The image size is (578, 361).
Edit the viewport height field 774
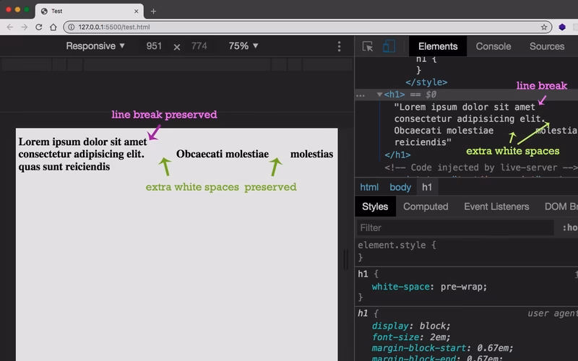point(199,46)
